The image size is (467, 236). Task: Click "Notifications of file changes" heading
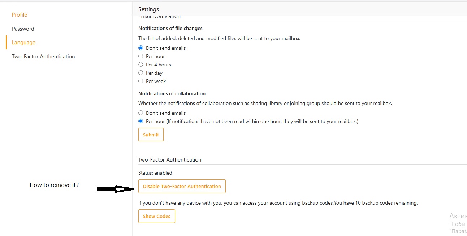coord(170,28)
